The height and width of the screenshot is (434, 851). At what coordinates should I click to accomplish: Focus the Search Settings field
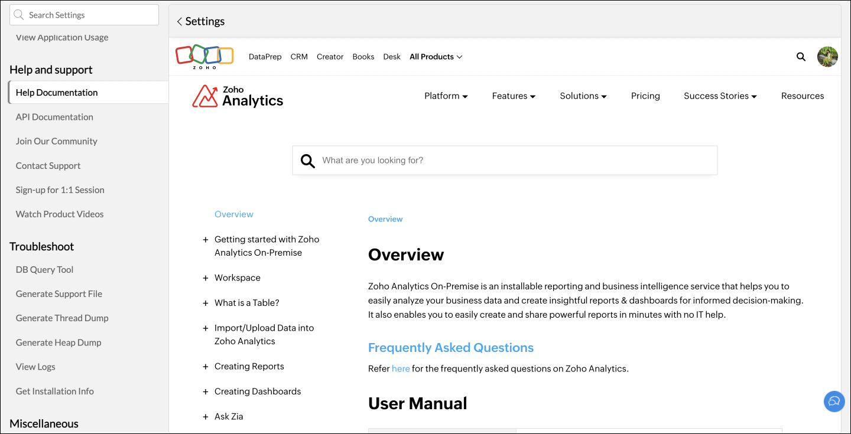coord(84,15)
